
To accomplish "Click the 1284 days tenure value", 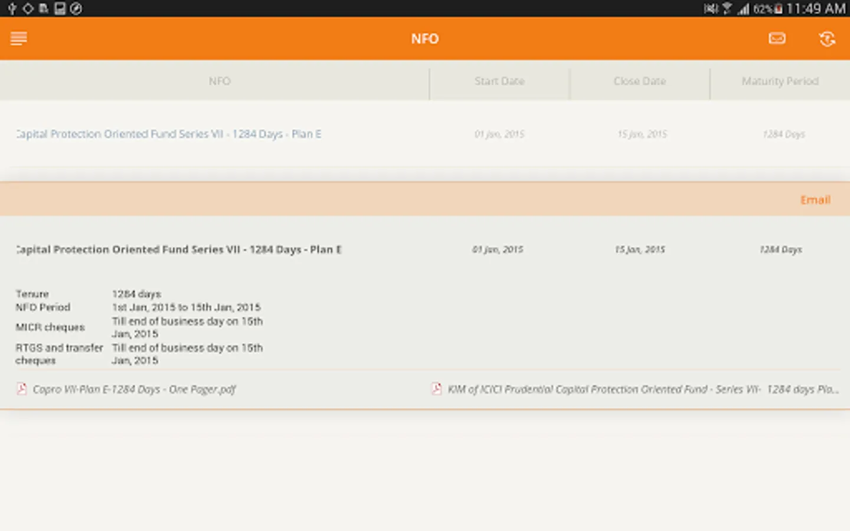I will point(136,294).
